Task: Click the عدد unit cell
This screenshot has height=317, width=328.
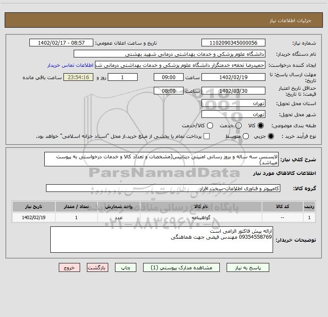Action: pyautogui.click(x=118, y=217)
